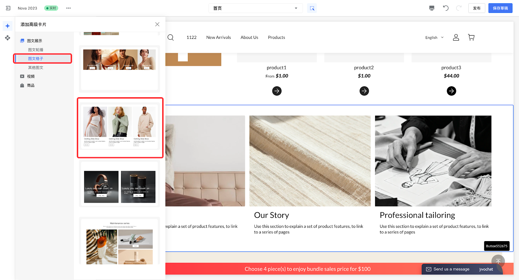Screen dimensions: 519x280
Task: Open the three-dot more options menu
Action: pyautogui.click(x=68, y=8)
